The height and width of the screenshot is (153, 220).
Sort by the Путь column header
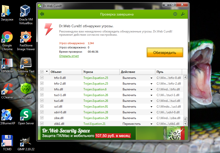[x=169, y=72]
